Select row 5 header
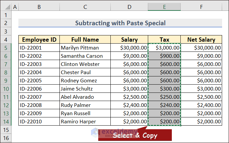Image resolution: width=229 pixels, height=143 pixels. (6, 48)
